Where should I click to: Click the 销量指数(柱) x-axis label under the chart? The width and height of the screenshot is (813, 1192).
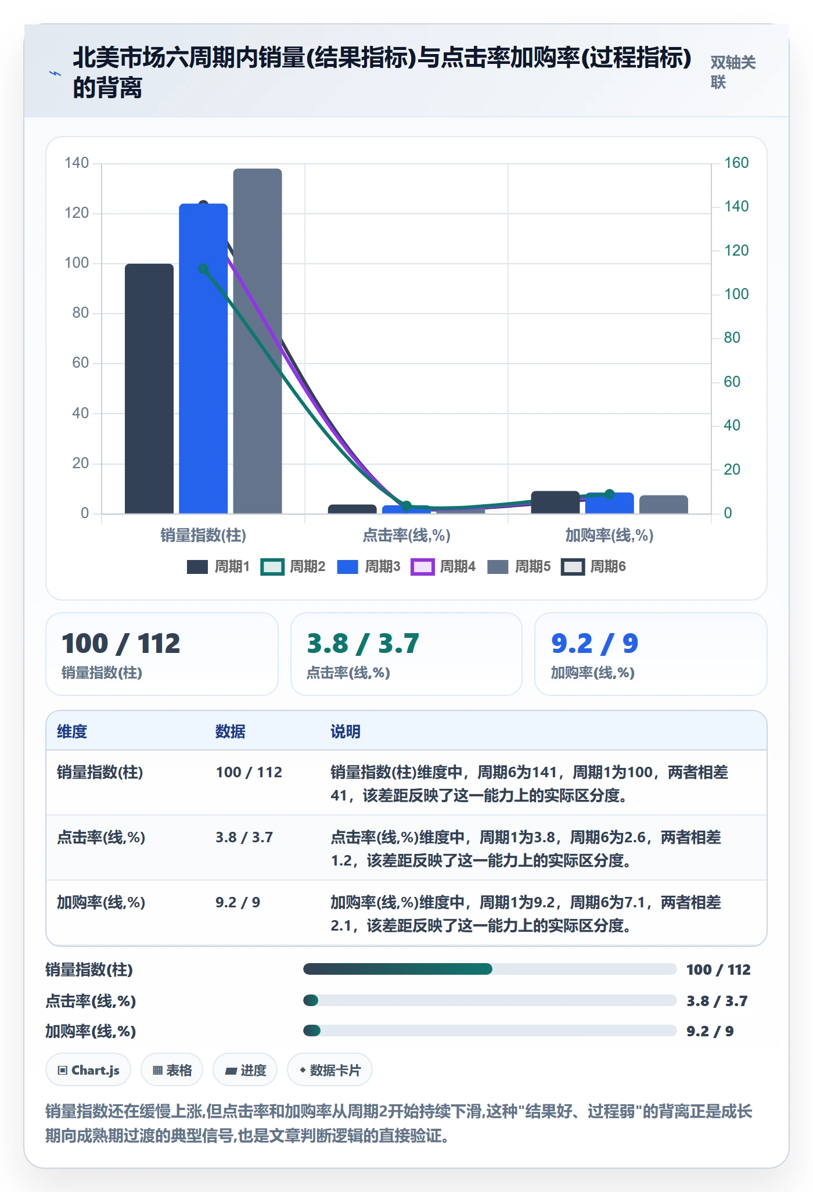(x=203, y=535)
